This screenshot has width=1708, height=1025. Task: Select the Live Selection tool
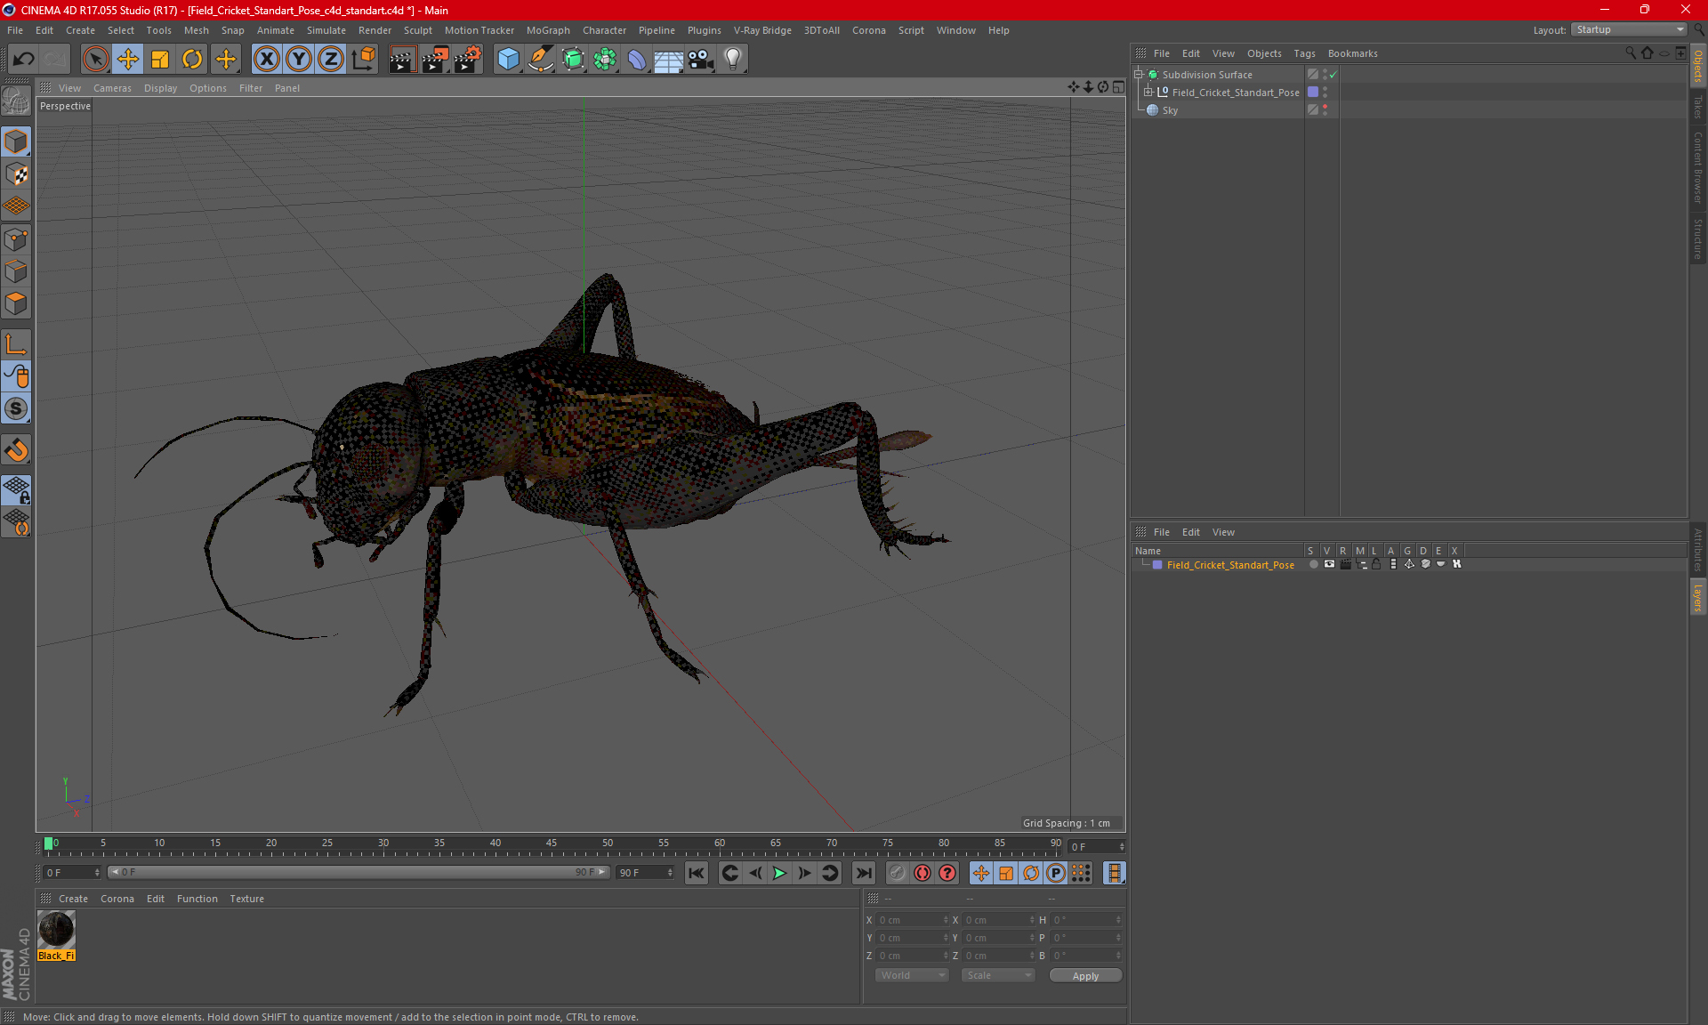[x=95, y=59]
